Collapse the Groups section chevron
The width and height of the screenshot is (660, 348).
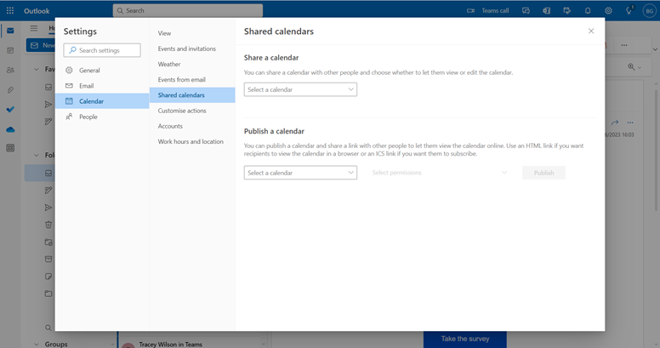37,344
